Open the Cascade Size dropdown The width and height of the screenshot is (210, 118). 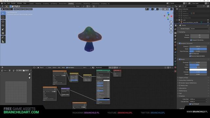(198, 102)
